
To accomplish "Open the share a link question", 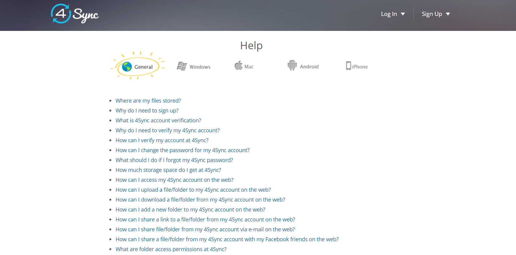I will [206, 220].
